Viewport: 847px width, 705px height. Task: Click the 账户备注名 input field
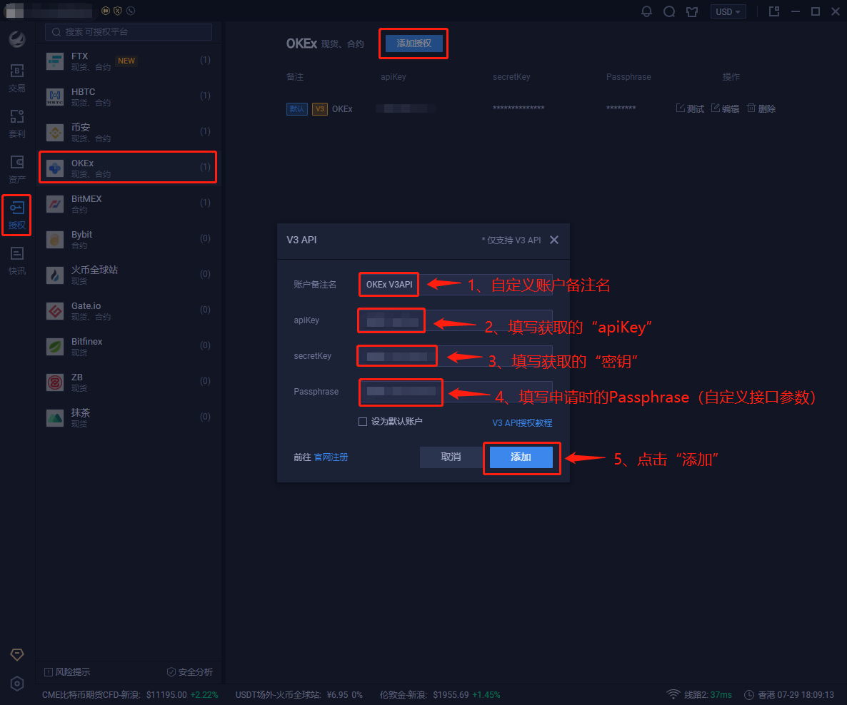point(456,285)
